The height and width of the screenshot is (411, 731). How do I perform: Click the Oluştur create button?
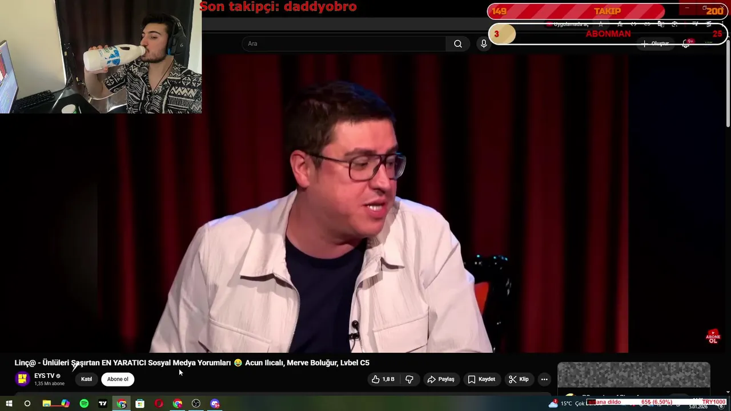[656, 43]
